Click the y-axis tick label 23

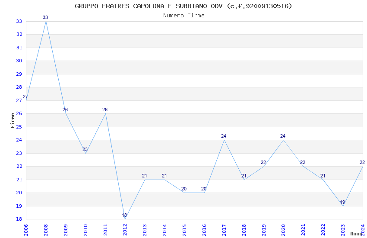coord(19,153)
